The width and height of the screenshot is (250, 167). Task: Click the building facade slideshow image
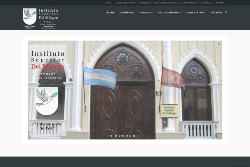tap(125, 90)
